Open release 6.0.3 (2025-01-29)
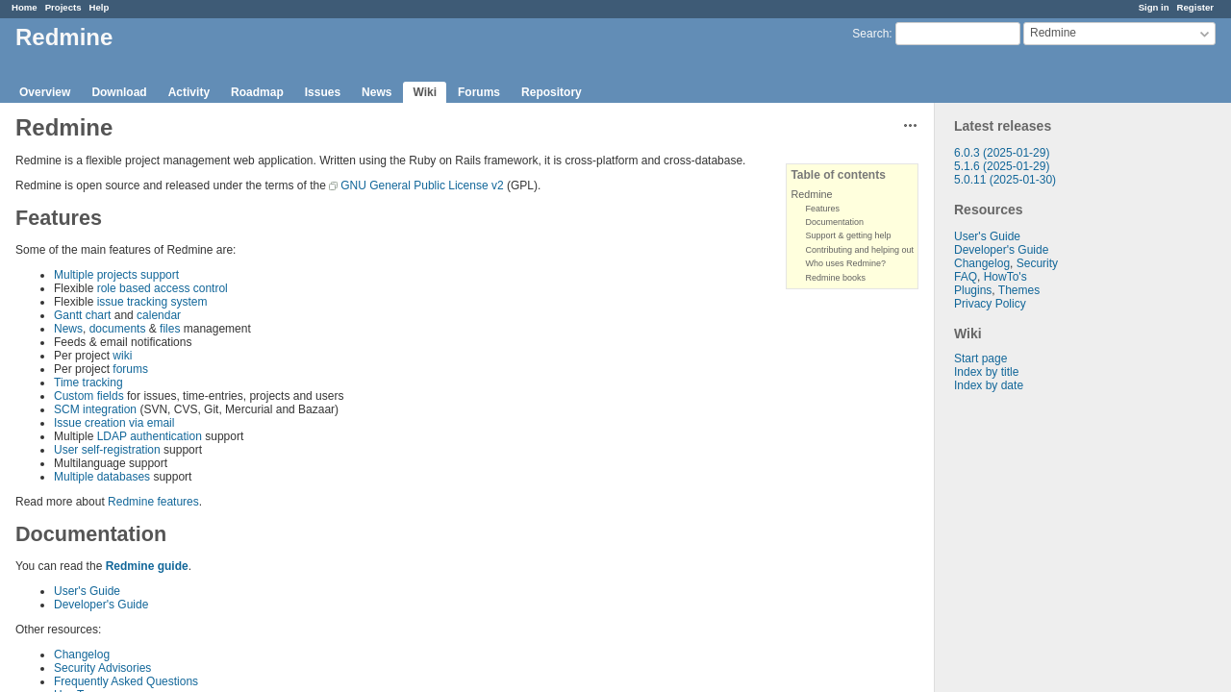 pos(1001,153)
